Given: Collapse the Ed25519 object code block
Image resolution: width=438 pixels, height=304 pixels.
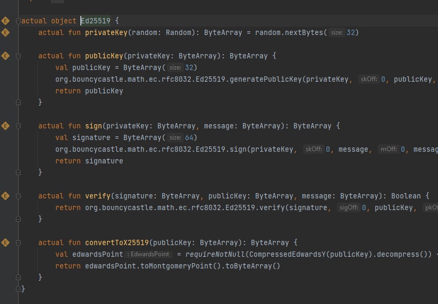Looking at the screenshot, I should pyautogui.click(x=18, y=21).
